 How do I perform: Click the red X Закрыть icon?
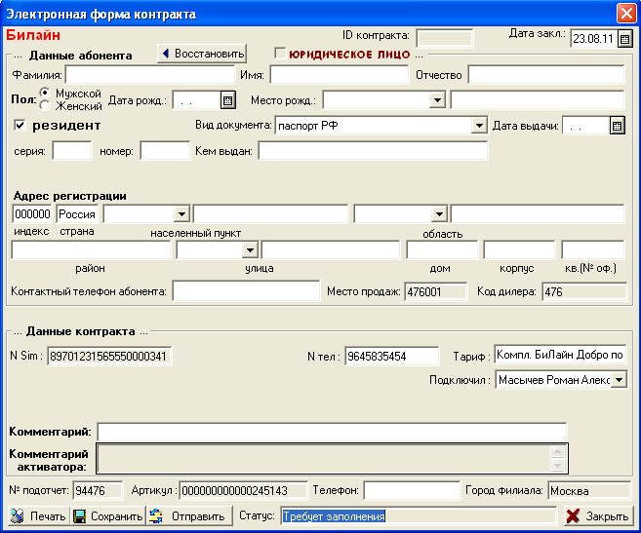point(573,516)
